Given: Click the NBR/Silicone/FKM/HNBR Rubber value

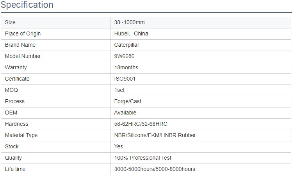Looking at the screenshot, I should [x=155, y=135].
